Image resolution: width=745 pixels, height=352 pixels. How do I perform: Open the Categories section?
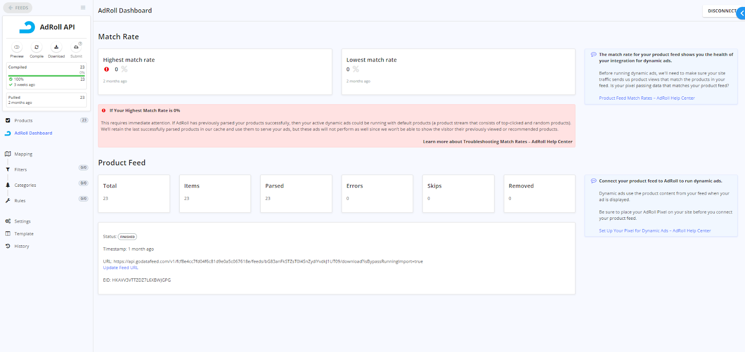pos(25,185)
